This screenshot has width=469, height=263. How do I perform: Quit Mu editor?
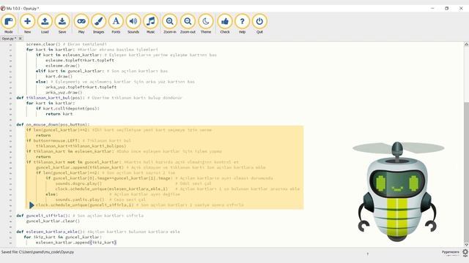(259, 24)
